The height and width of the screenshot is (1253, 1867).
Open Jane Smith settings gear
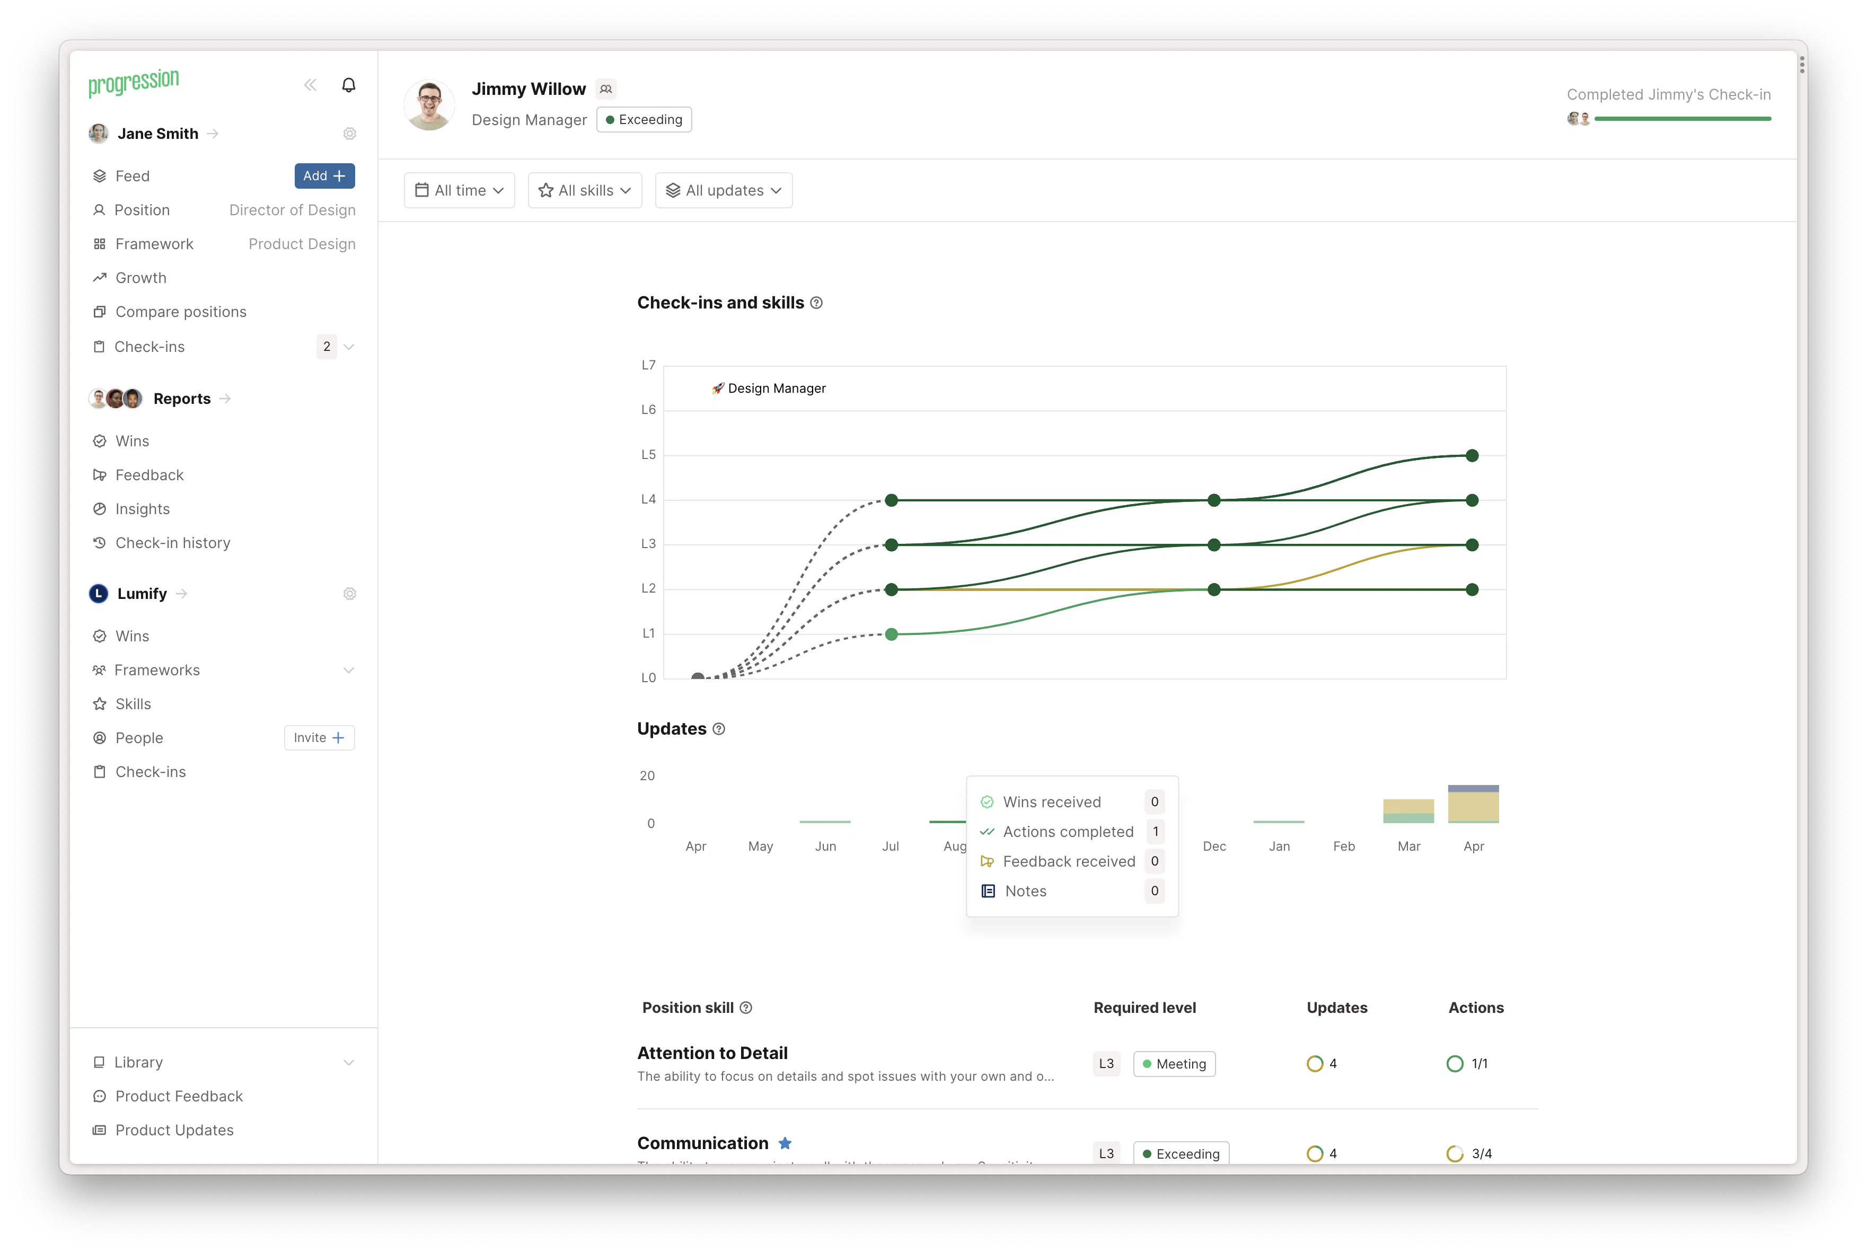click(349, 134)
